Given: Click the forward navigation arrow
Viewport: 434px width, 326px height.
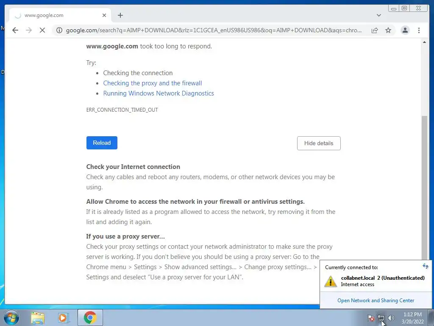Looking at the screenshot, I should click(x=29, y=30).
